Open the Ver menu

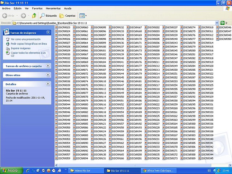click(x=26, y=8)
